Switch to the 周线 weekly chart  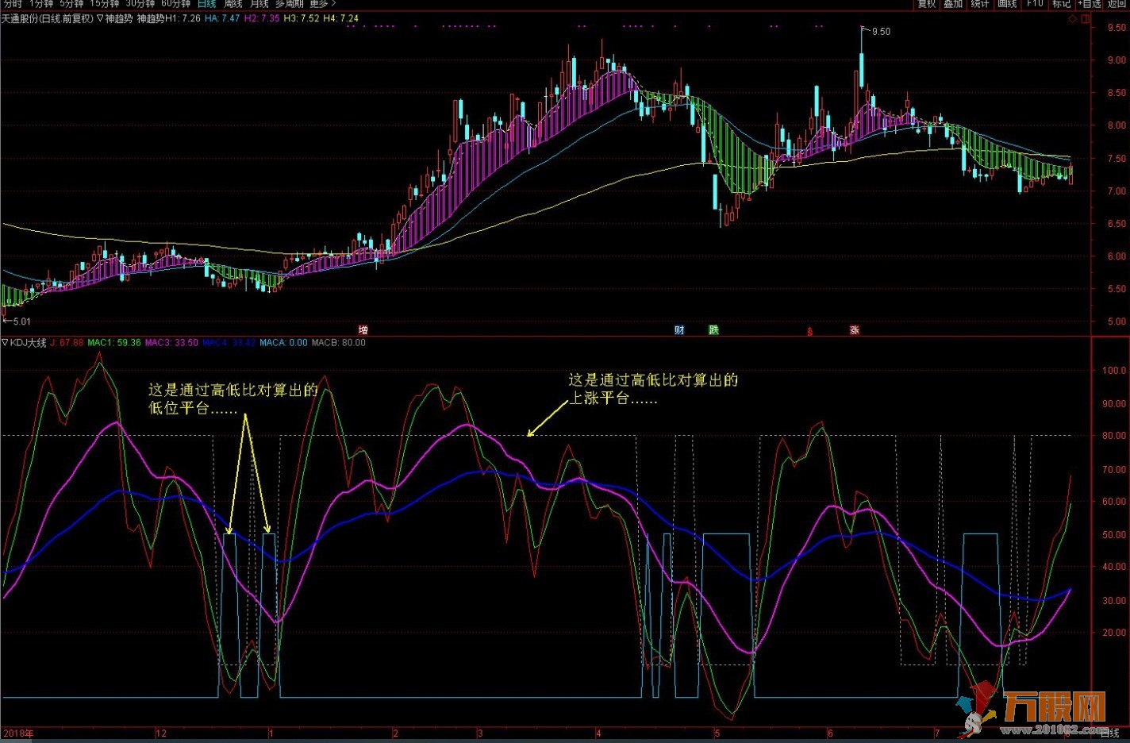click(233, 4)
